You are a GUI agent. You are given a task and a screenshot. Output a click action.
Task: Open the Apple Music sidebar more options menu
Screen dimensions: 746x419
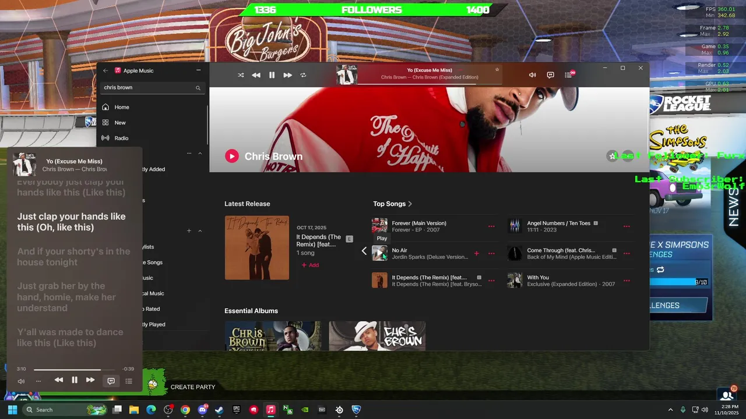click(198, 70)
